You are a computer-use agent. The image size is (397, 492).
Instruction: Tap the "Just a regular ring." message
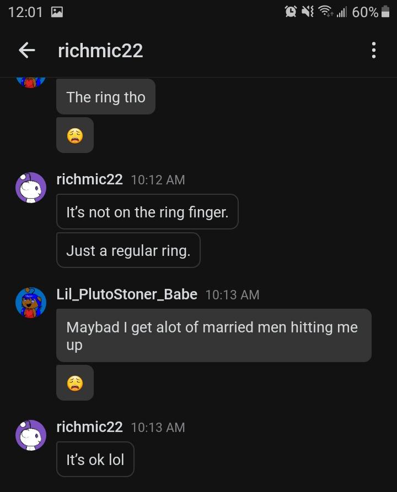pyautogui.click(x=128, y=250)
